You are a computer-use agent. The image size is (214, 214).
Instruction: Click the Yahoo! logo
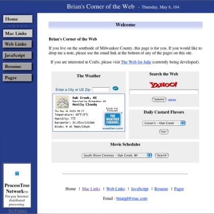(163, 84)
